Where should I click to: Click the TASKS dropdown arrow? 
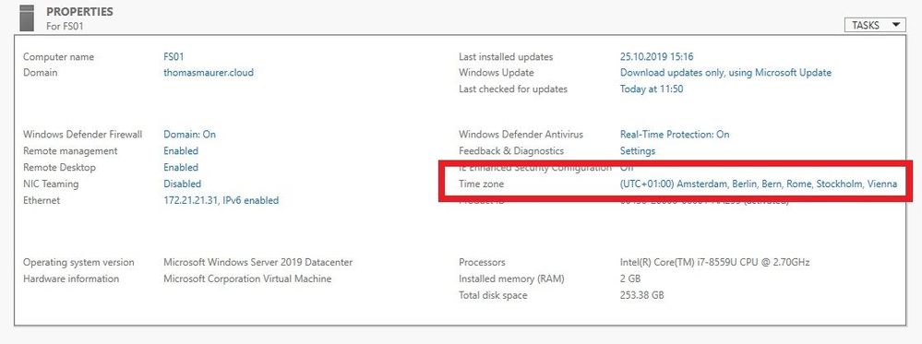(895, 25)
